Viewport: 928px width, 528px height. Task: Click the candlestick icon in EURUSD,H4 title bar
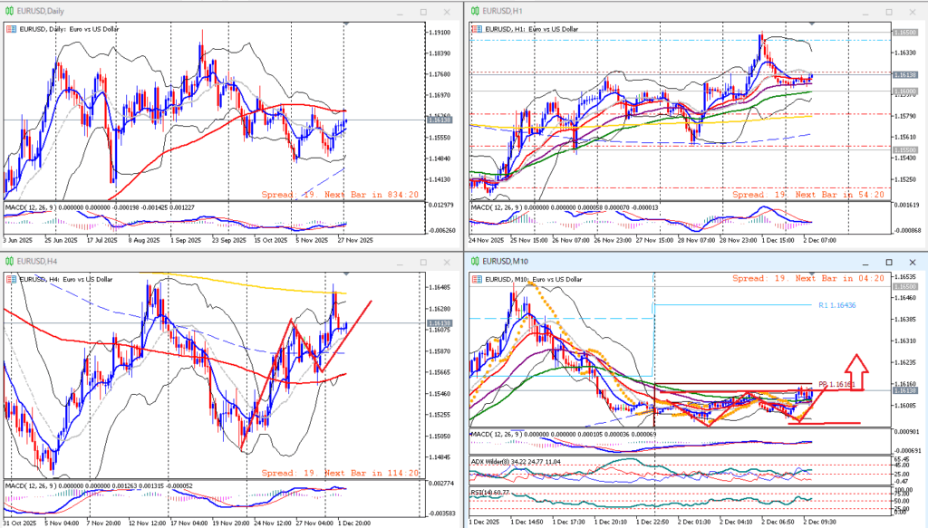[10, 262]
